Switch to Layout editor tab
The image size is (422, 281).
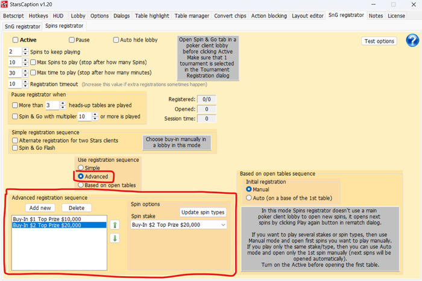tap(307, 16)
